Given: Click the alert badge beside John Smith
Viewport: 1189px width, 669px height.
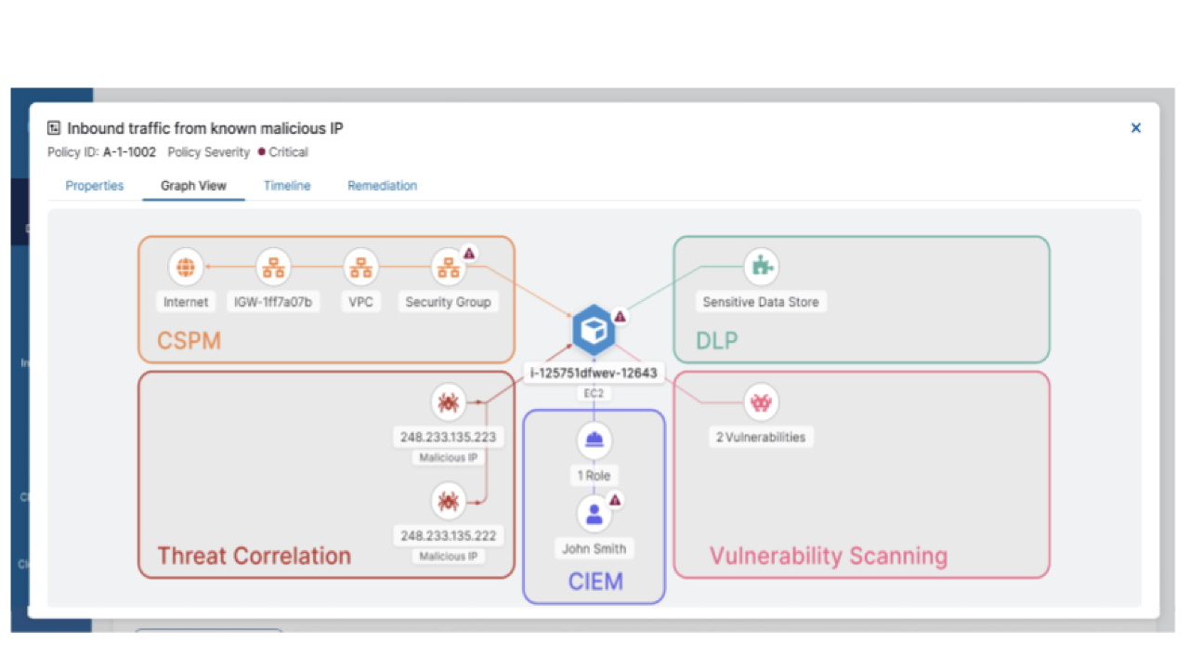Looking at the screenshot, I should click(614, 500).
